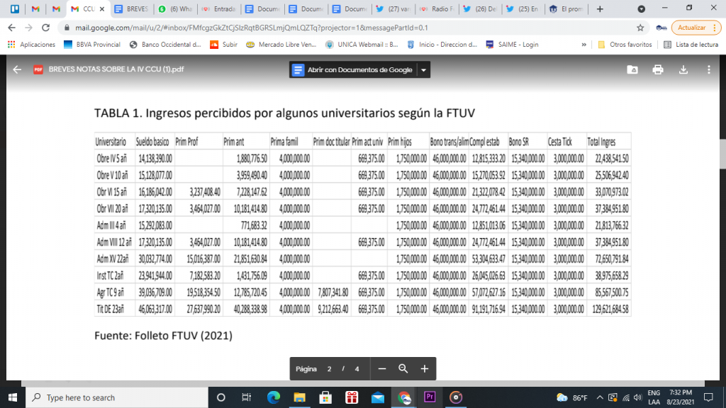Reset zoom using the magnifier icon
The width and height of the screenshot is (726, 408).
(x=403, y=369)
